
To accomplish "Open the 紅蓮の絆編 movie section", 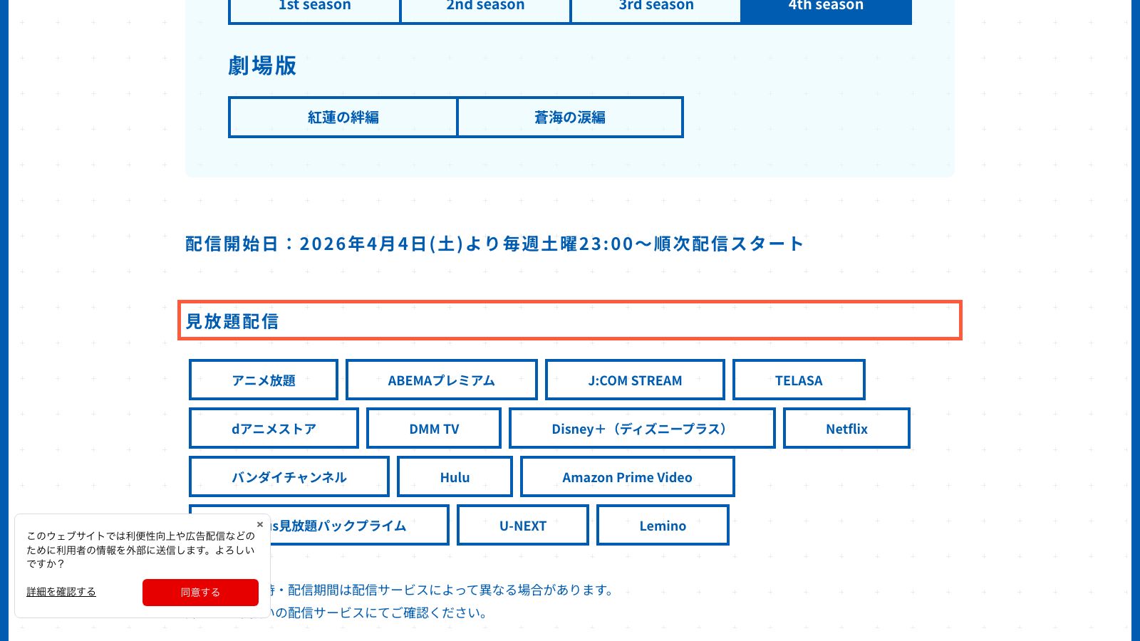I will (343, 117).
